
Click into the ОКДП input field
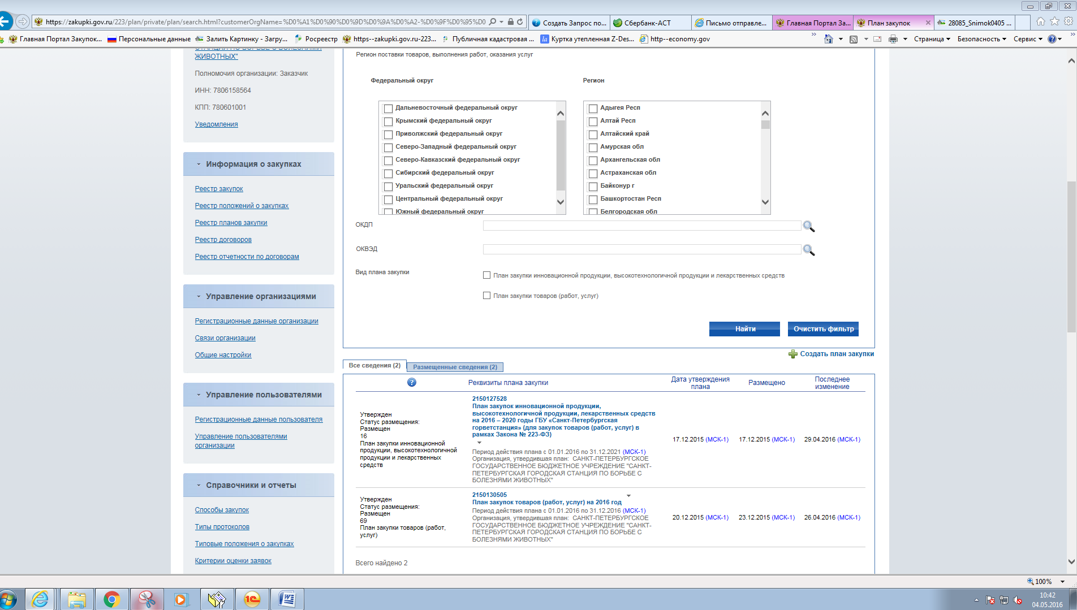[641, 226]
